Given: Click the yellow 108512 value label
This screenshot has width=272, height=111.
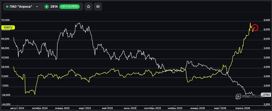Looking at the screenshot, I should (x=8, y=27).
